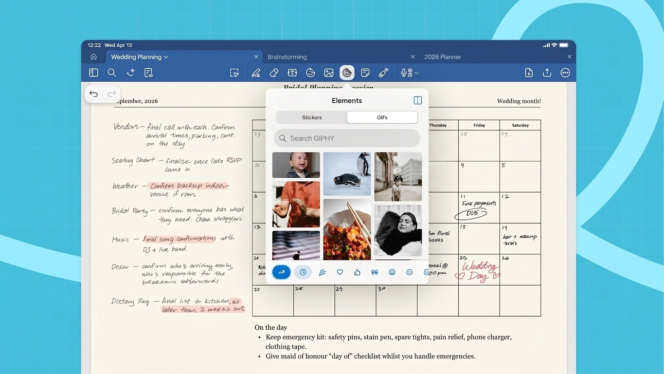Close the Brainstorming tab
Image resolution: width=664 pixels, height=374 pixels.
click(413, 57)
